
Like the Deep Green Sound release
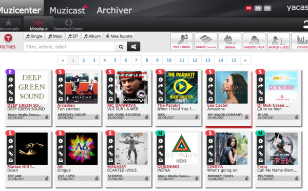[47, 117]
